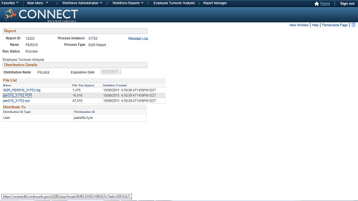Click Distribution ID jeanette.hyre
This screenshot has height=201, width=358.
click(83, 118)
